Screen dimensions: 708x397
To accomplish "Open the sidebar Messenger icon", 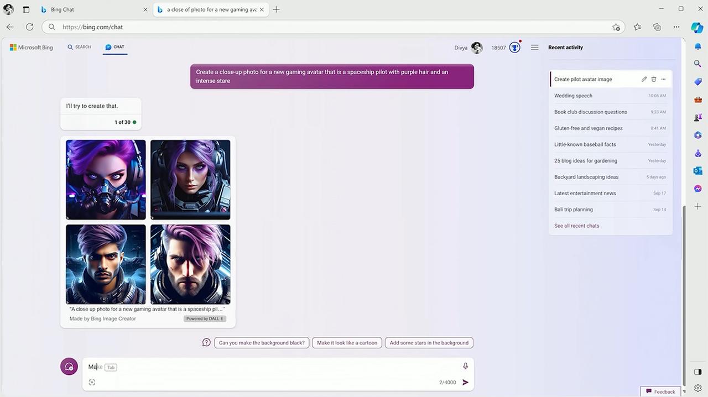I will 697,189.
